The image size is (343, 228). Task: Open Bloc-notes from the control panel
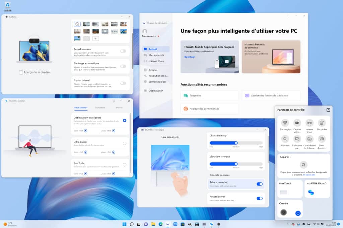[322, 123]
